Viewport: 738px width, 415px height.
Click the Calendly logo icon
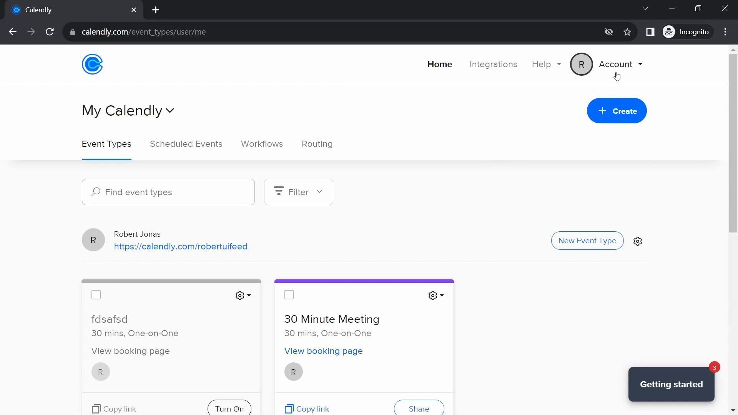pos(92,64)
